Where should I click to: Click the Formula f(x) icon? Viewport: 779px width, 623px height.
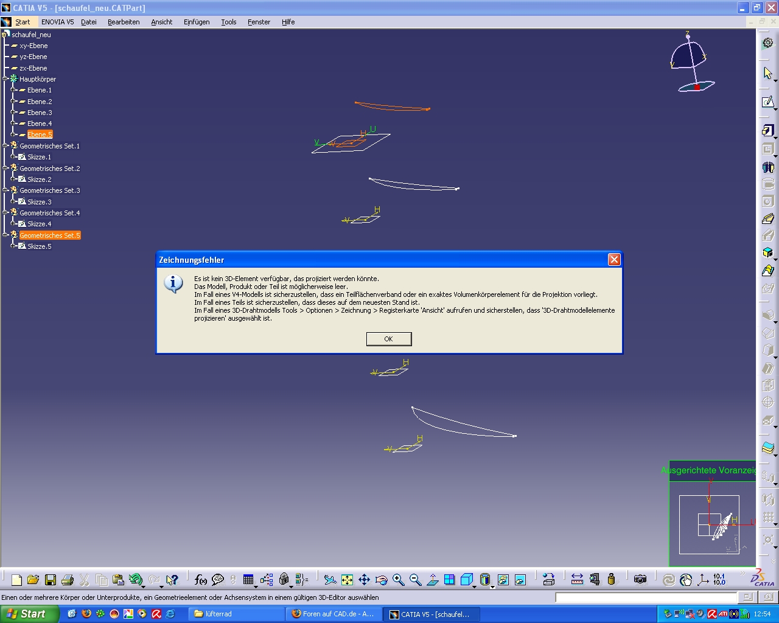(x=200, y=580)
